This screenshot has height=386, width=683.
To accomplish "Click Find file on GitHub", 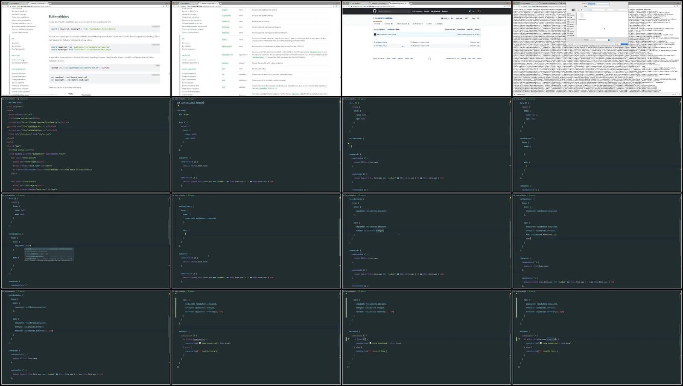I will (470, 29).
